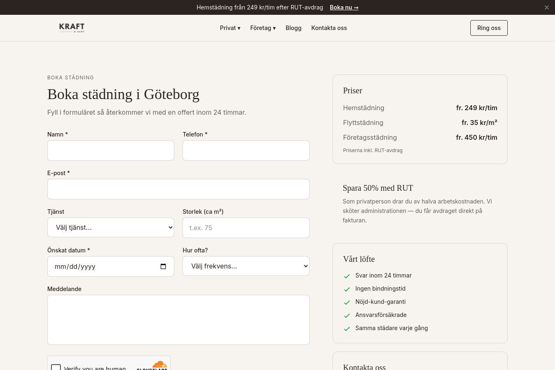Click the Spara 50% med RUT heading
This screenshot has width=555, height=370.
point(378,188)
